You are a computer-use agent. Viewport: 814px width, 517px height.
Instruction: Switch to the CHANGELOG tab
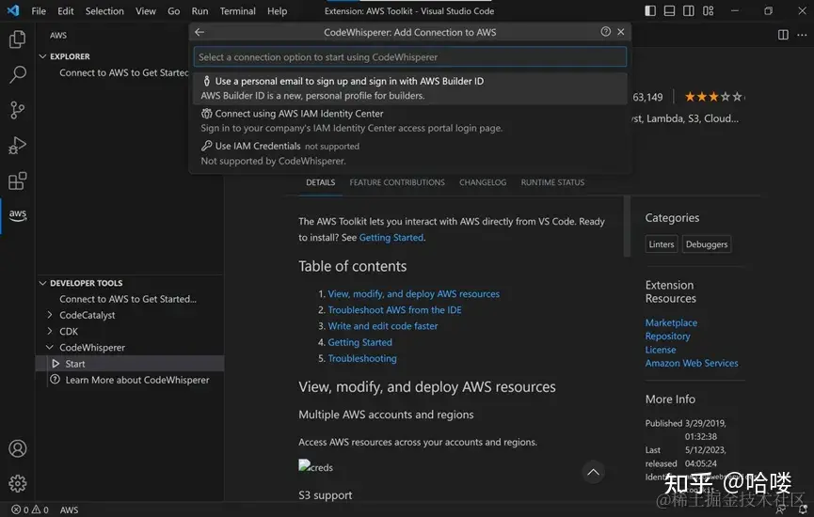[482, 182]
